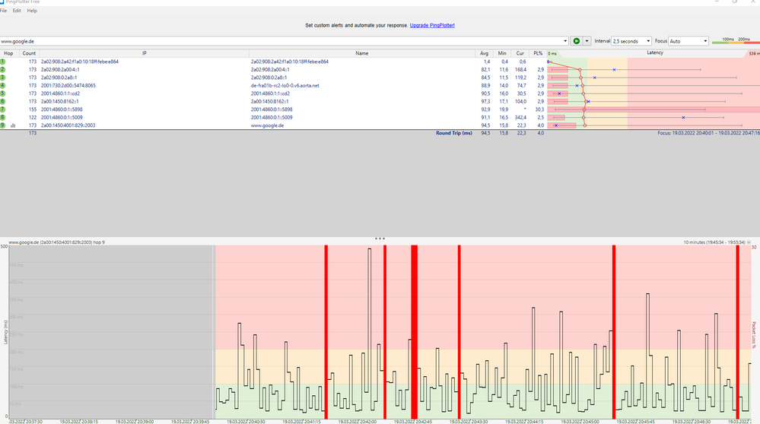This screenshot has width=760, height=424.
Task: Click the hop 7 red packet loss bar in Latency column
Action: click(653, 110)
